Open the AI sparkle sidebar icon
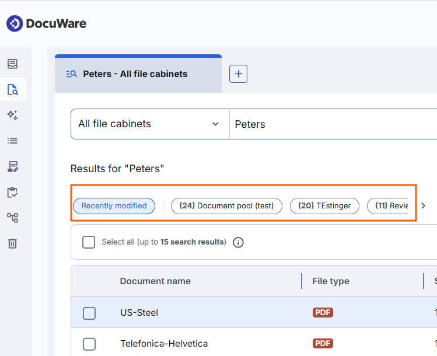The width and height of the screenshot is (437, 356). click(12, 115)
